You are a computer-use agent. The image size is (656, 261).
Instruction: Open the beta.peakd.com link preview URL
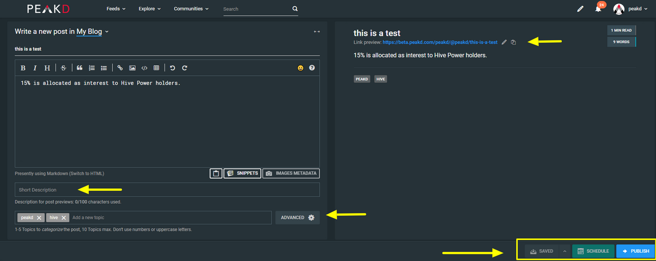440,42
